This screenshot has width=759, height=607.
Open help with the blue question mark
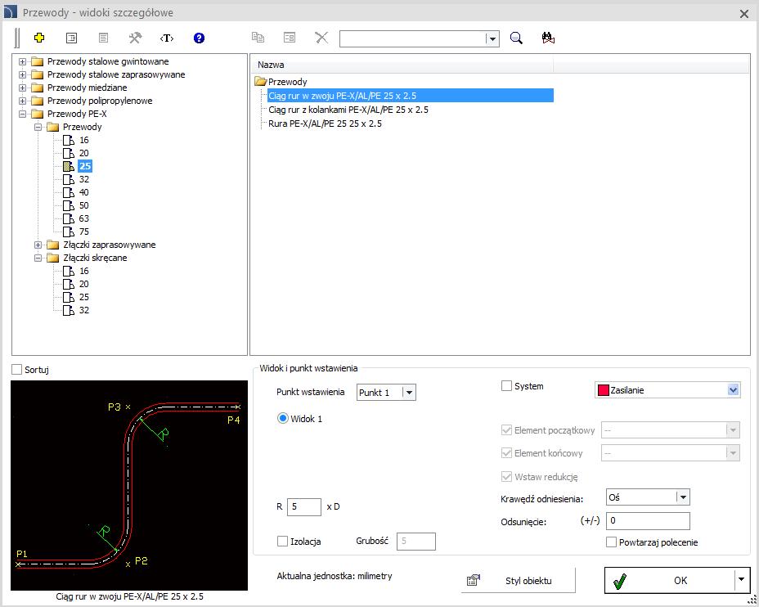click(x=199, y=38)
